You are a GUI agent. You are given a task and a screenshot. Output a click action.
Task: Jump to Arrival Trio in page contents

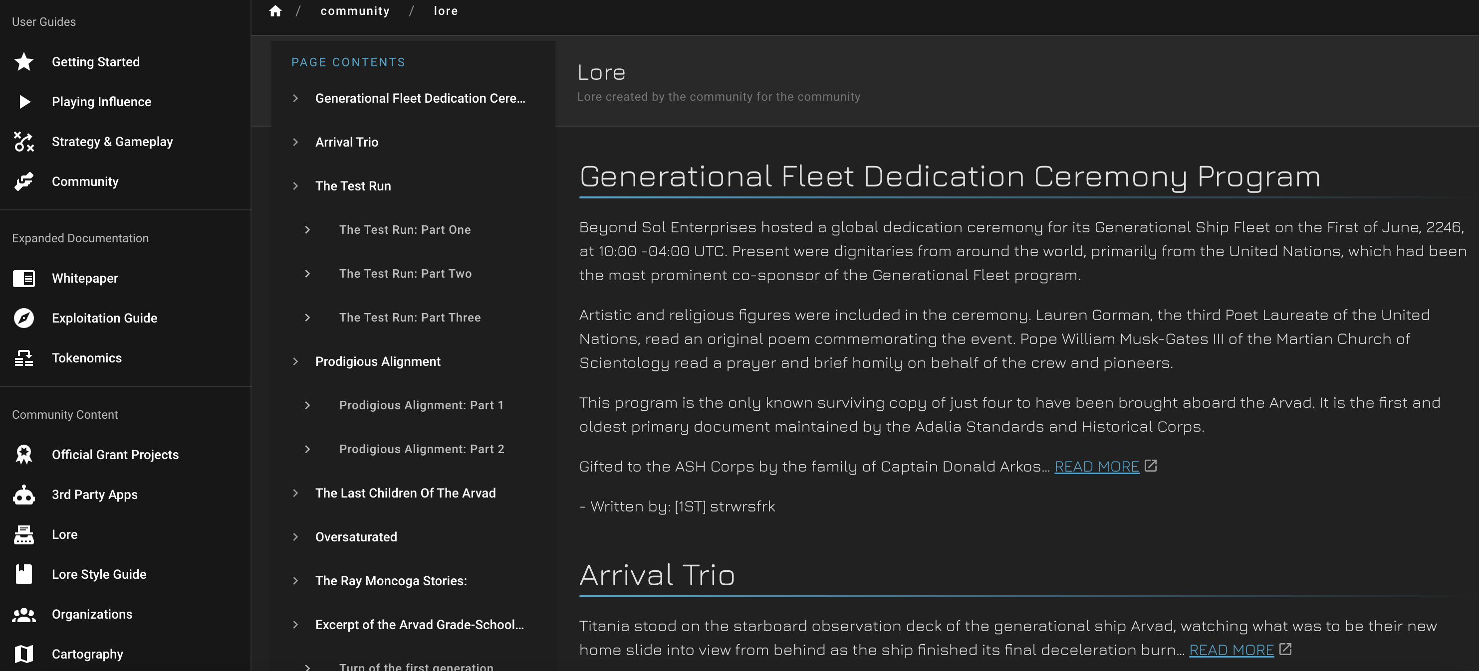(347, 142)
